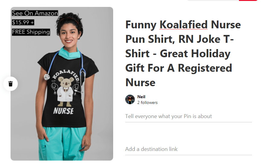This screenshot has width=261, height=166.
Task: Click the '$15.99 +' price label
Action: [23, 22]
